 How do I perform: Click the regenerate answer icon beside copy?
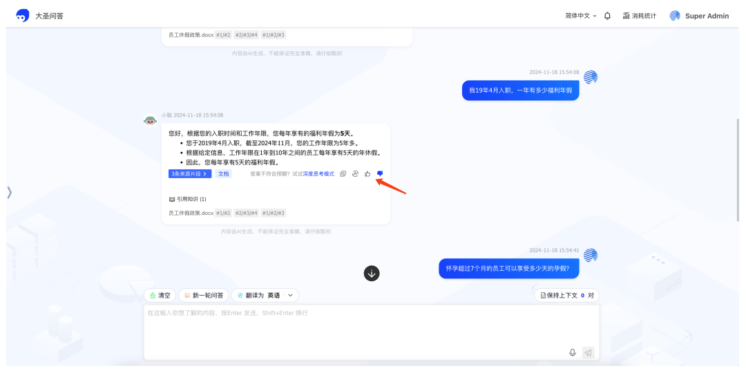pos(355,173)
